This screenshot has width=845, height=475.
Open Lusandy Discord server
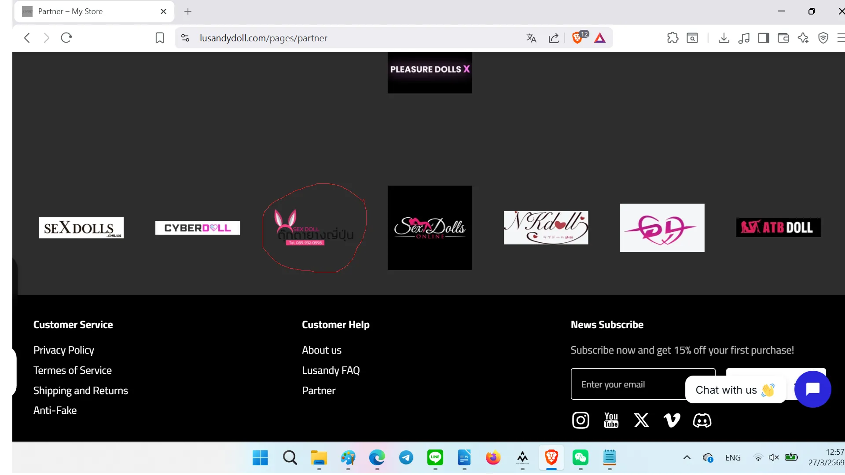click(x=702, y=420)
